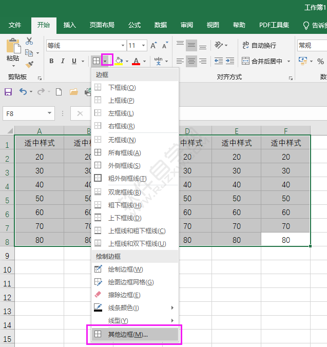Image resolution: width=327 pixels, height=347 pixels.
Task: Click the Cut scissors icon
Action: tap(29, 41)
